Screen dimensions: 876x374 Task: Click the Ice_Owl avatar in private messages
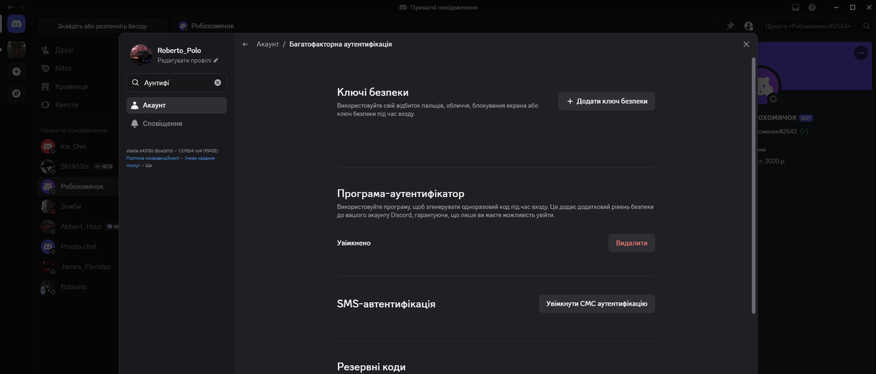(x=48, y=146)
